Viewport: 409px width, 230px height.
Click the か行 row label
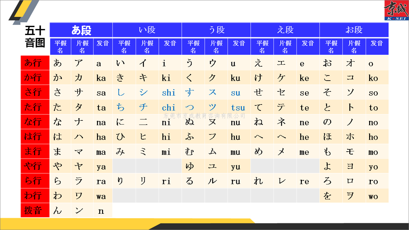[x=35, y=77]
